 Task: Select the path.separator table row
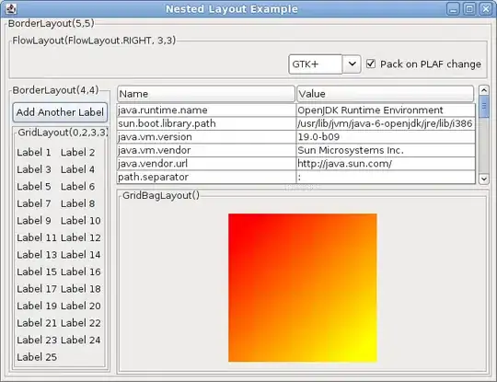pos(296,177)
